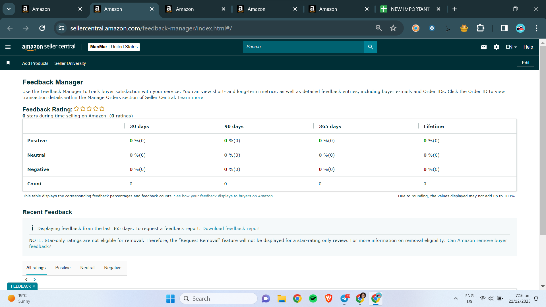Open Seller University link
The width and height of the screenshot is (546, 307).
tap(70, 63)
